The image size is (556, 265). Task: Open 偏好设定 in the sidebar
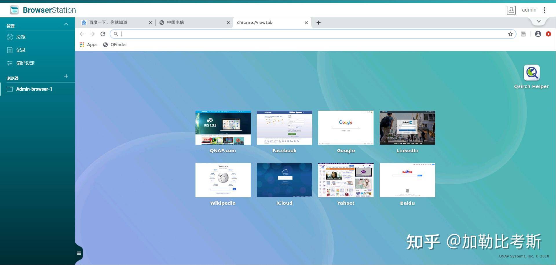(25, 63)
